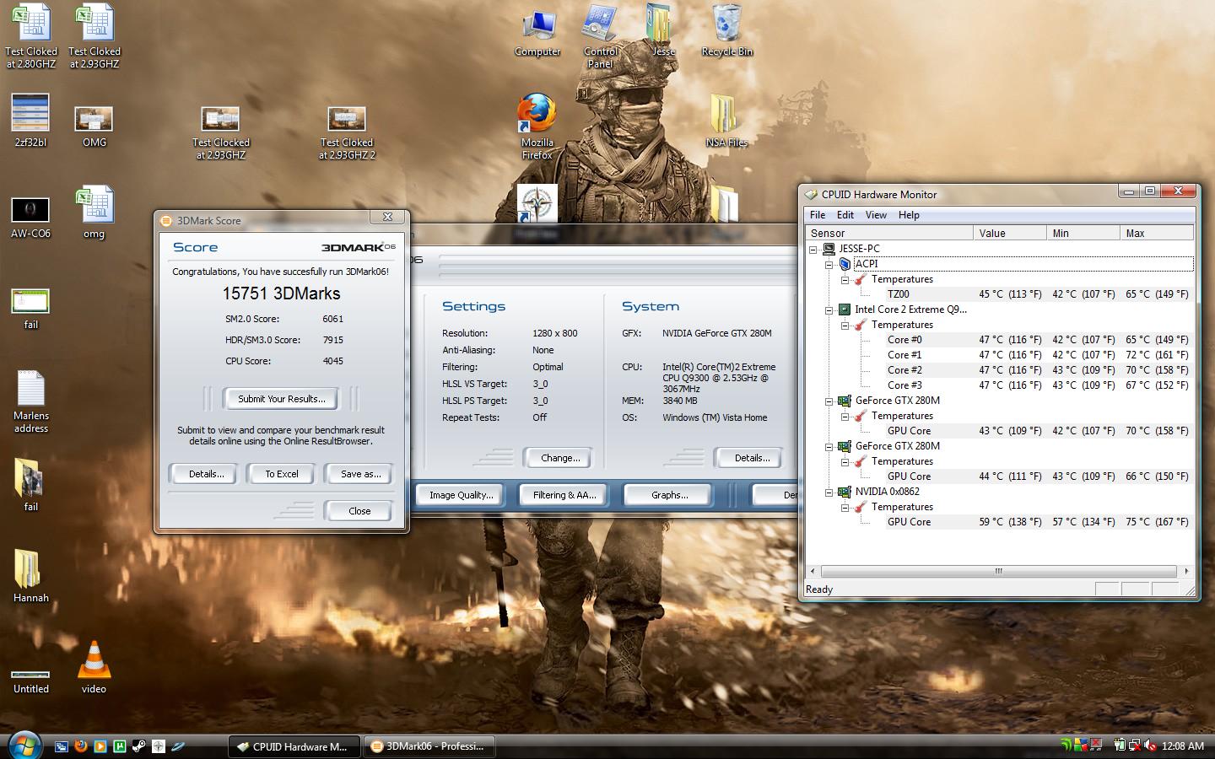
Task: Click Hardware Monitor horizontal scrollbar thumb
Action: (x=998, y=571)
